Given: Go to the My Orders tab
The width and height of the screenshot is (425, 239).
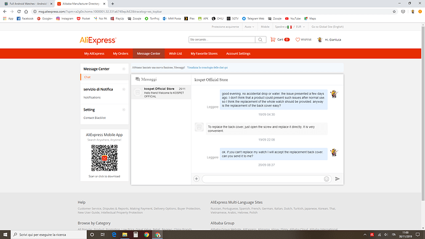Looking at the screenshot, I should pos(121,54).
